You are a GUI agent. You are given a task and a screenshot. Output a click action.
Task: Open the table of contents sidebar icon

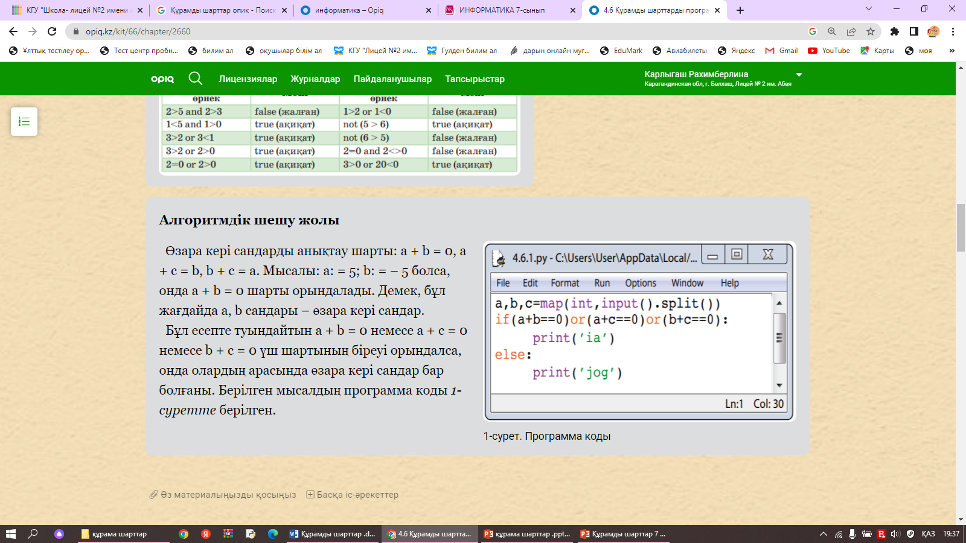coord(24,121)
